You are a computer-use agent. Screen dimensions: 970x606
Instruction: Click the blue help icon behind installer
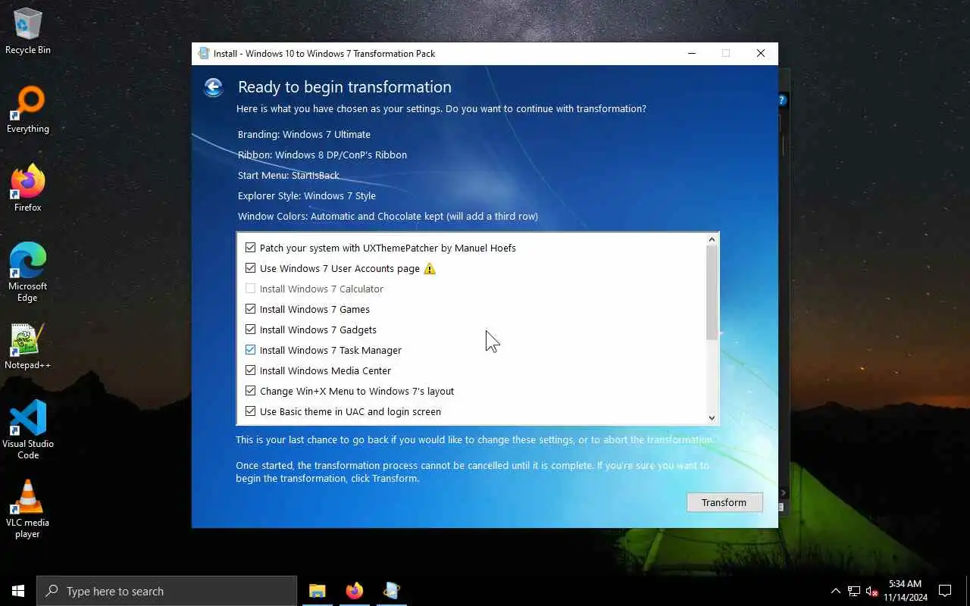click(783, 100)
